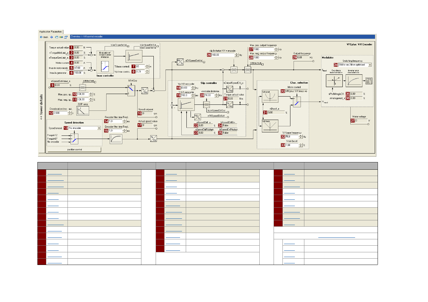Open the Coordinate transformation block
The image size is (428, 302).
[334, 81]
